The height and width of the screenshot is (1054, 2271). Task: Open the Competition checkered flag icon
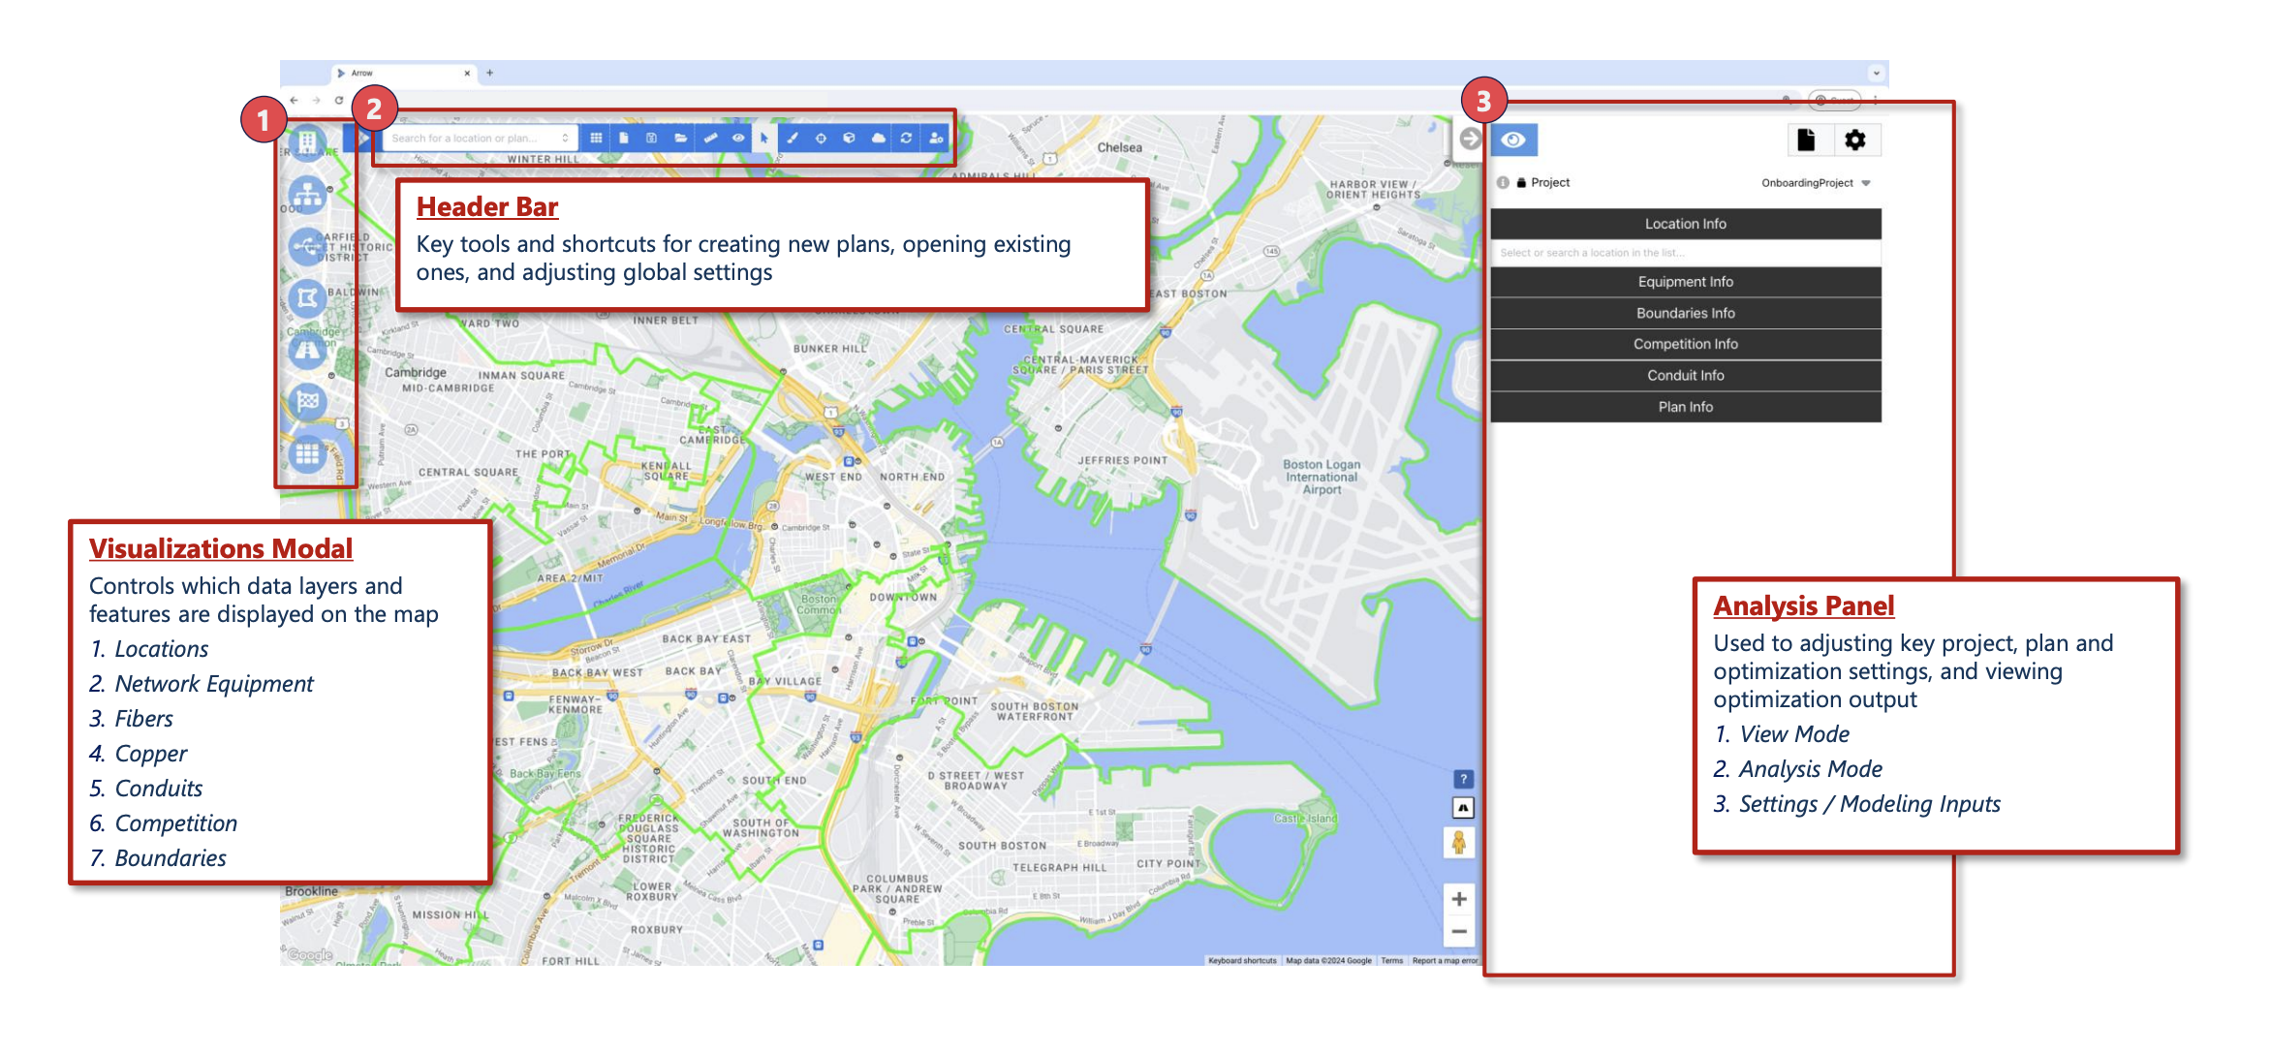(307, 400)
